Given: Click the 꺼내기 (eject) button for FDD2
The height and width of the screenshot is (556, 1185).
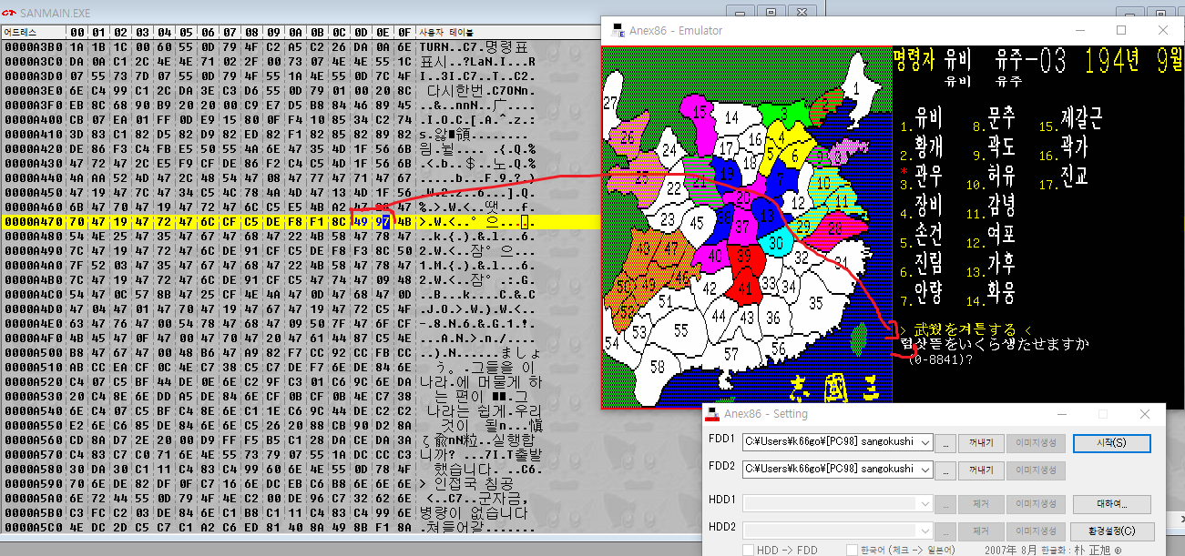Looking at the screenshot, I should point(981,470).
